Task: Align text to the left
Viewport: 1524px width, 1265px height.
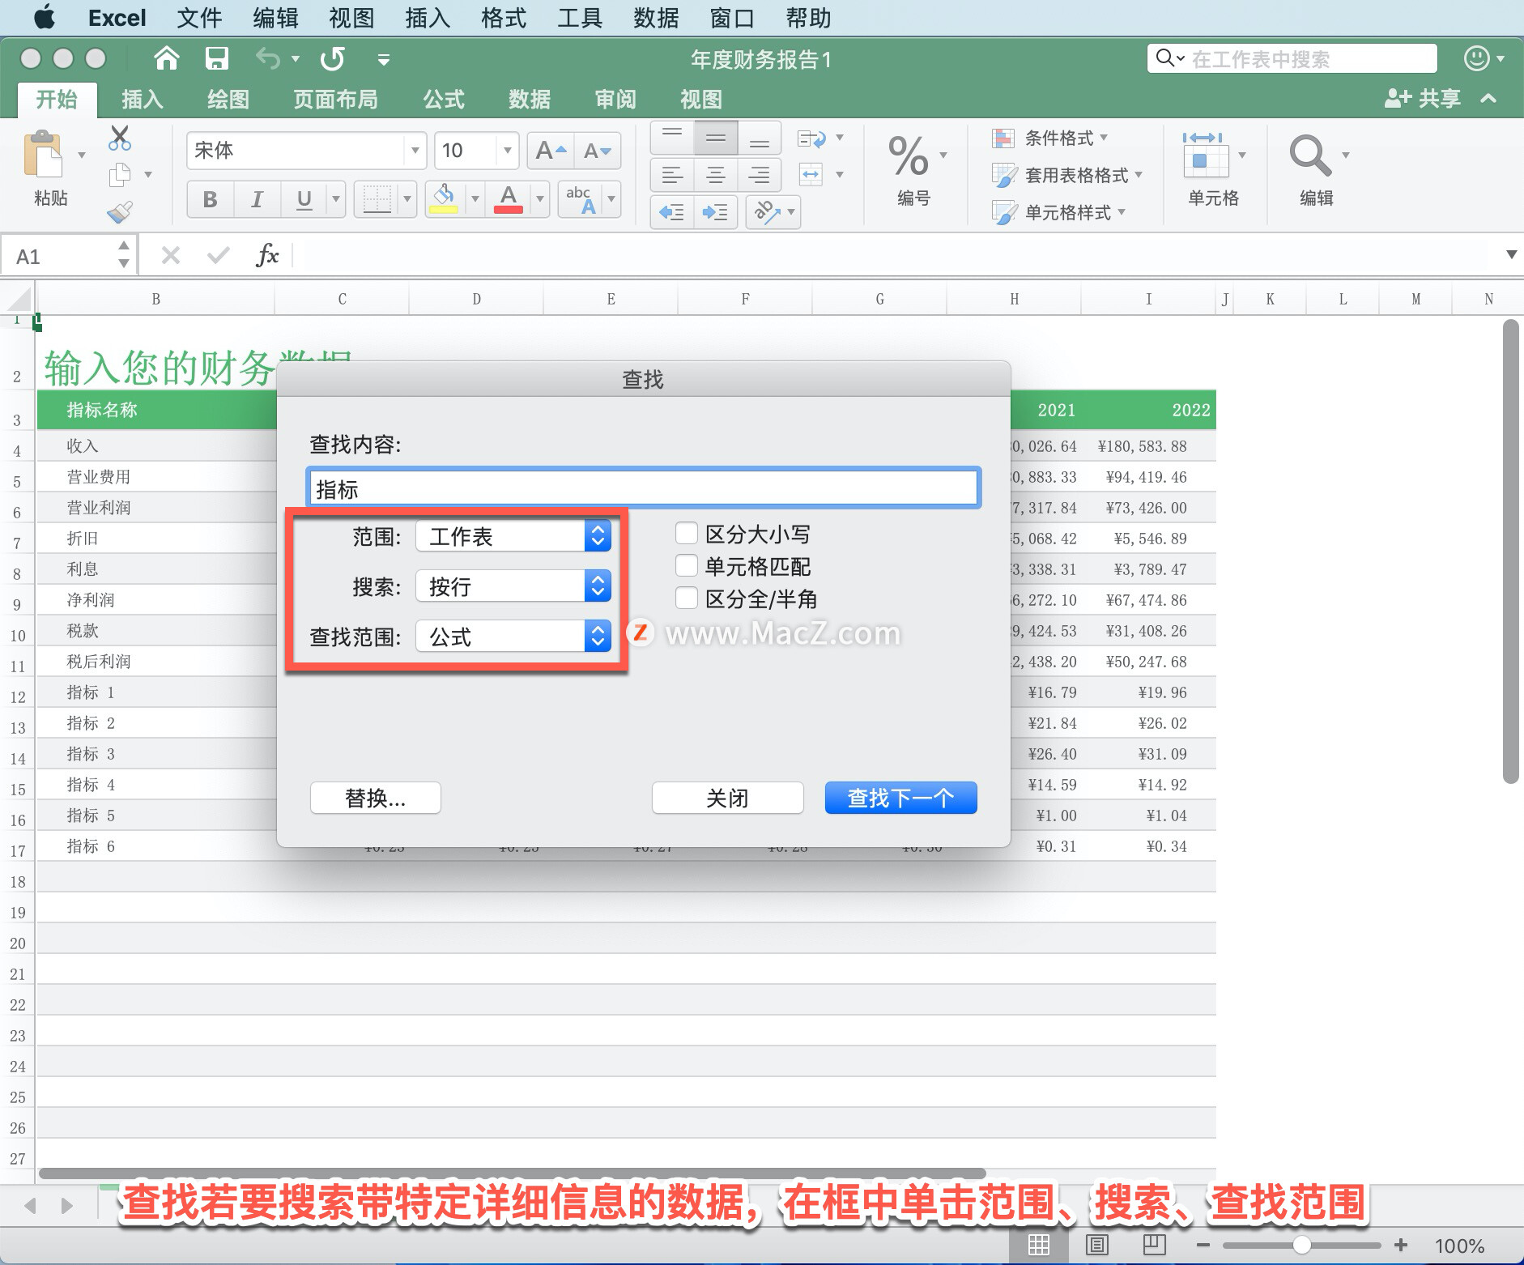Action: point(672,174)
